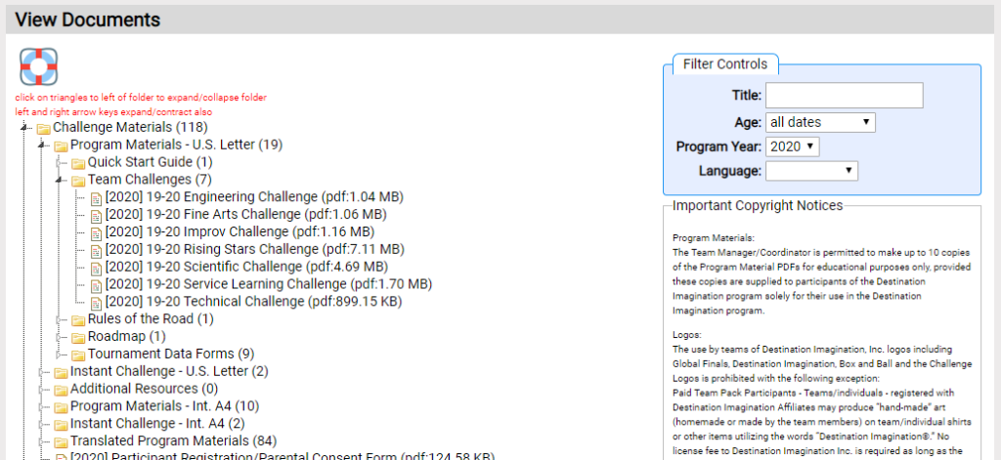Click the Service Learning Challenge document icon

tap(96, 284)
